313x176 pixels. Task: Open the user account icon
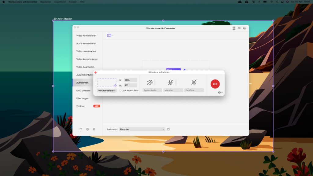click(234, 28)
